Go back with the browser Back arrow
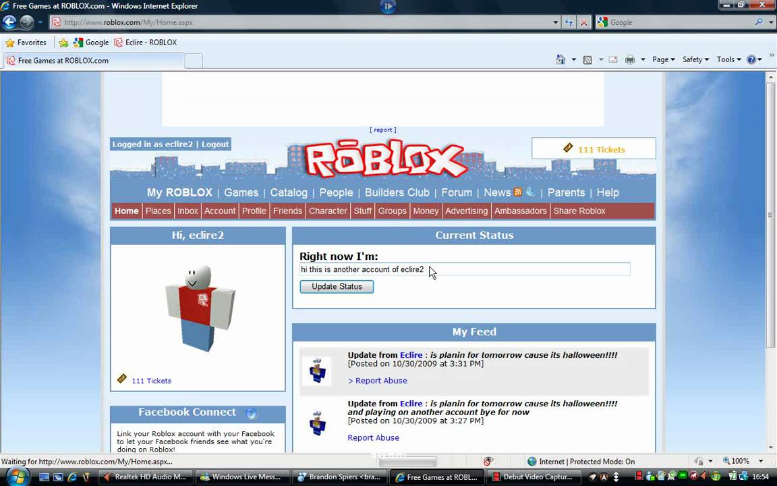Viewport: 777px width, 486px height. click(x=9, y=22)
